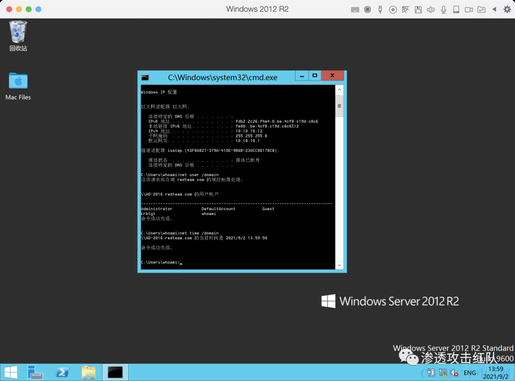Open the network web icon
The height and width of the screenshot is (381, 515).
coord(405,10)
